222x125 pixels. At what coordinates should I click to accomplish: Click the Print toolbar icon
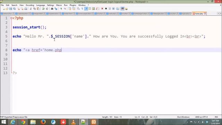point(26,9)
